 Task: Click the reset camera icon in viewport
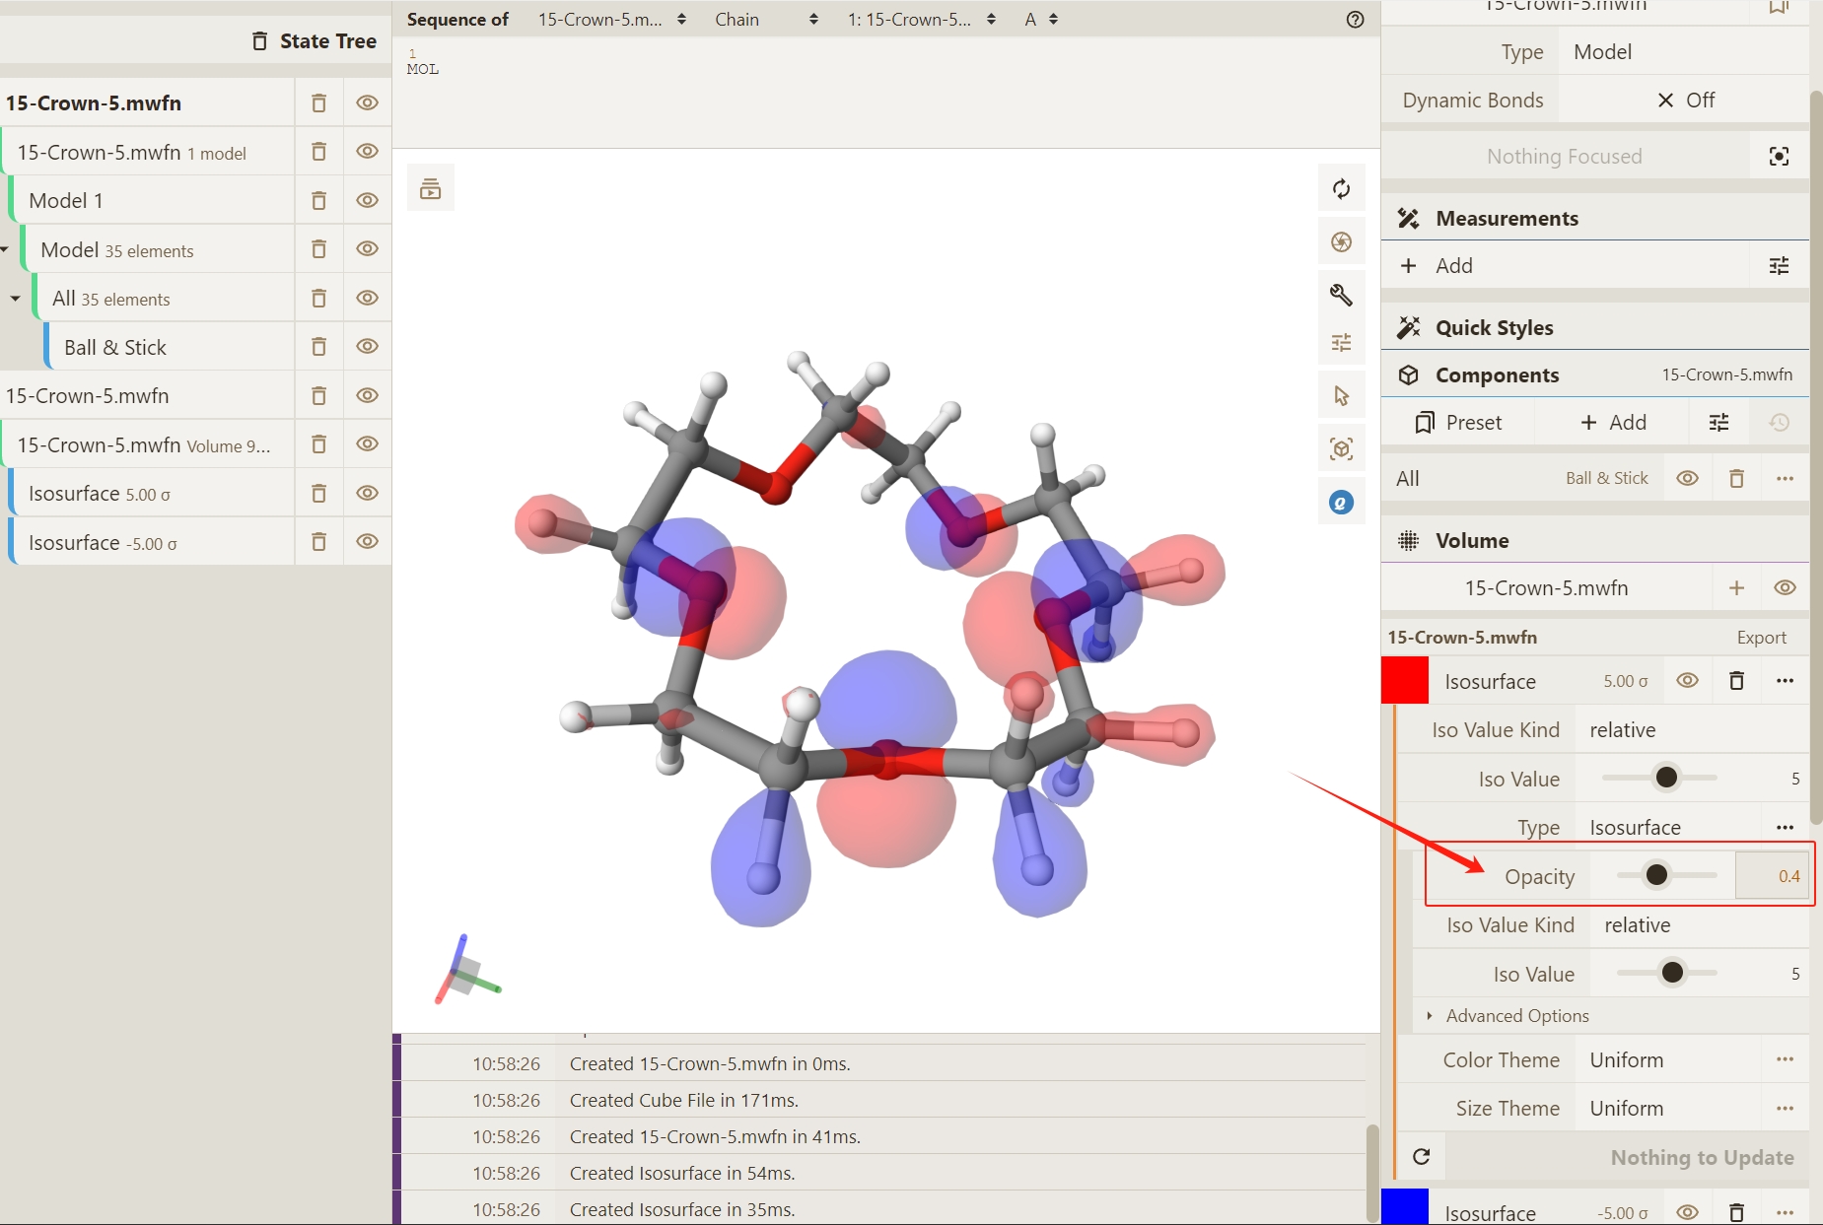coord(1341,188)
